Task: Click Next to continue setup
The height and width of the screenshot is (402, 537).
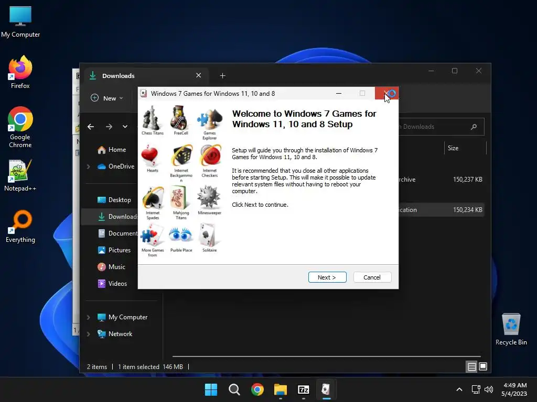Action: (x=327, y=277)
